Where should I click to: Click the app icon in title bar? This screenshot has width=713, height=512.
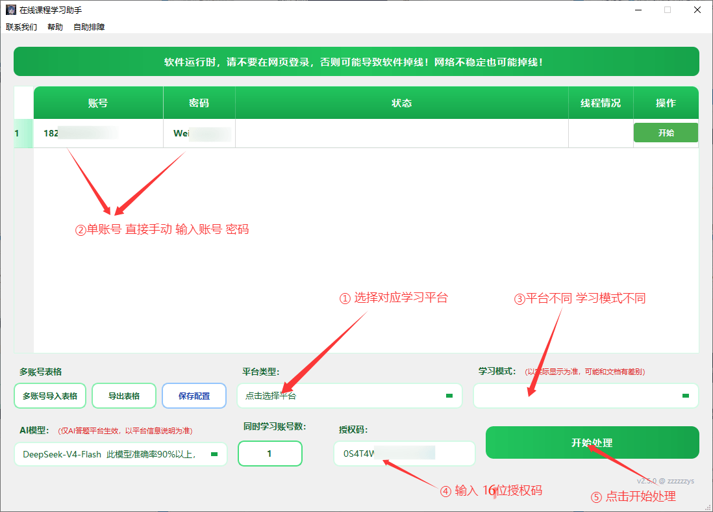[10, 10]
